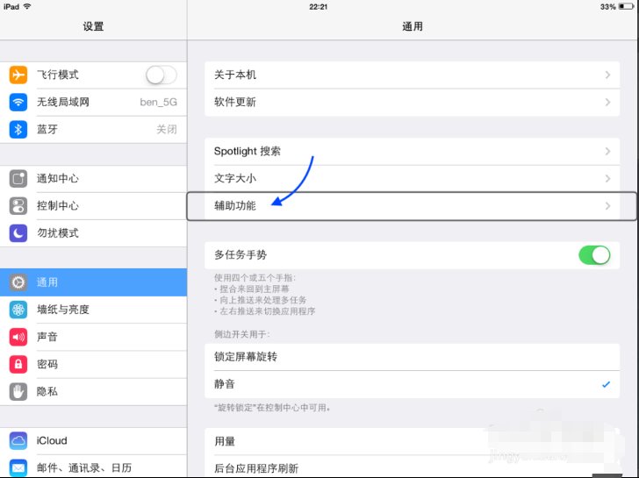Open 控制中心 settings section
Viewport: 639px width, 478px height.
93,206
